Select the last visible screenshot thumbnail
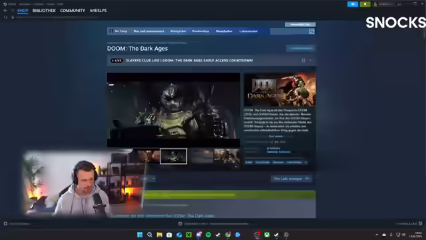Screen dimensions: 426x240 tap(227, 156)
